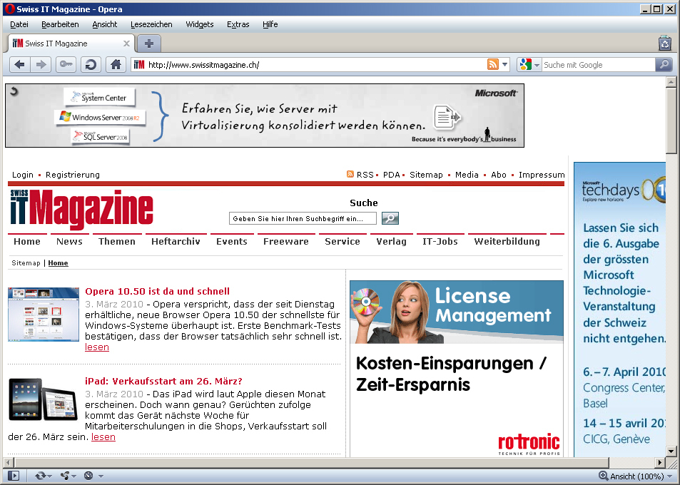Viewport: 680px width, 485px height.
Task: Expand the Opera Link dropdown arrow
Action: 49,476
